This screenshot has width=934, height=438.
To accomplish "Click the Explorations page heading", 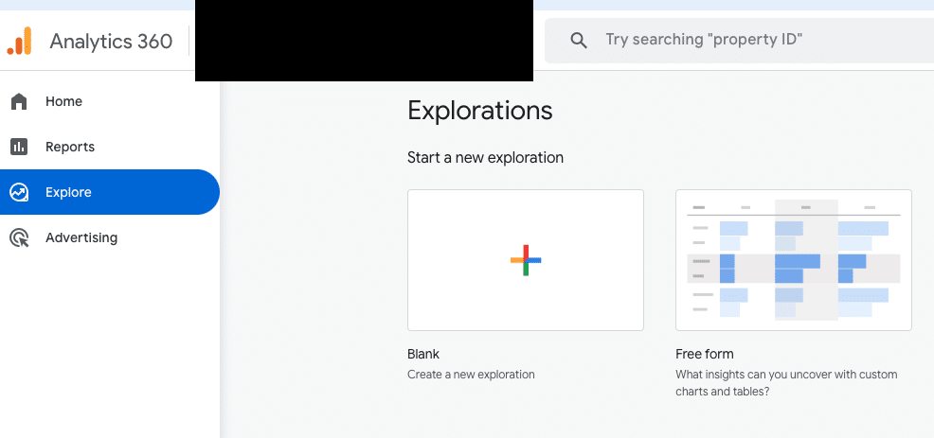I will [479, 111].
